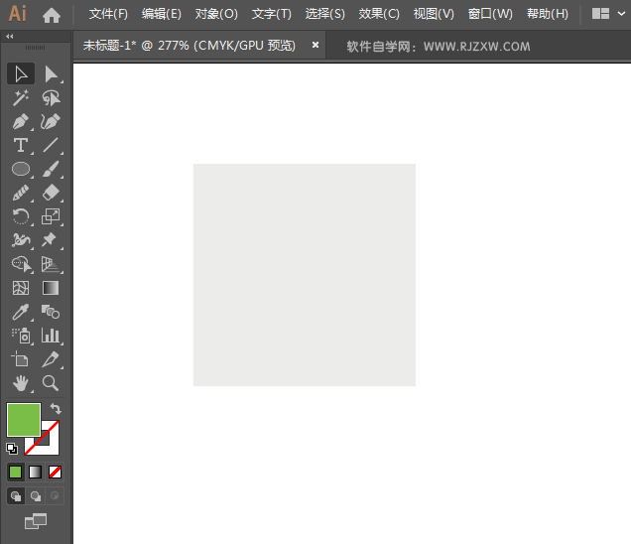Image resolution: width=631 pixels, height=544 pixels.
Task: Apply Gradient mode button
Action: pos(35,472)
